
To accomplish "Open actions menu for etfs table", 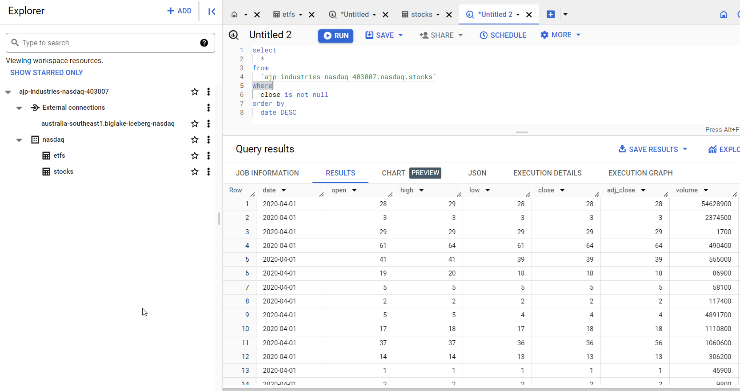I will [x=208, y=156].
